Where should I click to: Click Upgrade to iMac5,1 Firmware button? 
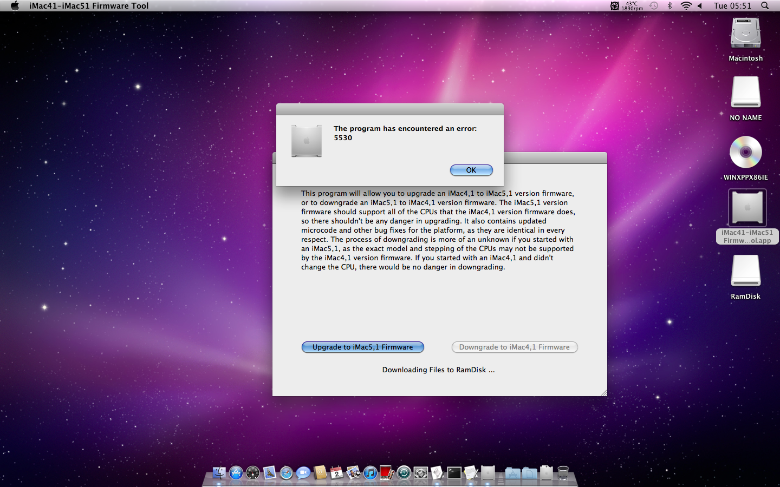click(x=362, y=347)
